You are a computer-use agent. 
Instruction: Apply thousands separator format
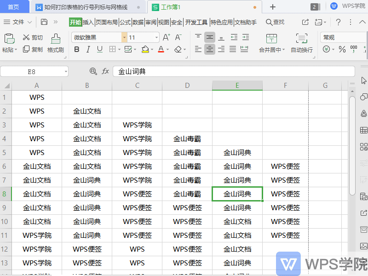pos(354,49)
